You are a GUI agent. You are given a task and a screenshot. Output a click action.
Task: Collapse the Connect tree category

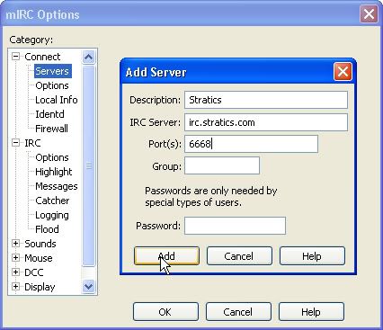tap(15, 57)
